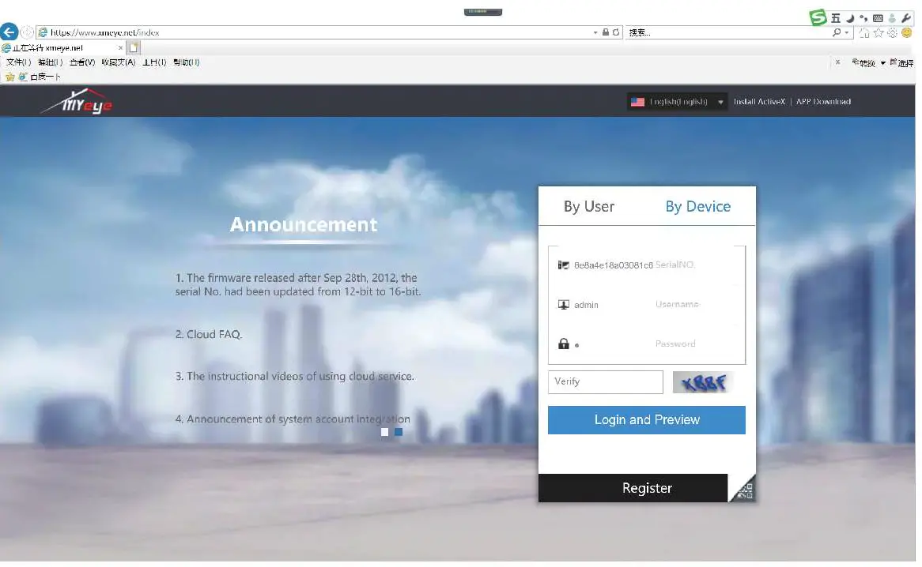Viewport: 922px width, 567px height.
Task: Open the instructional videos announcement
Action: pyautogui.click(x=295, y=376)
